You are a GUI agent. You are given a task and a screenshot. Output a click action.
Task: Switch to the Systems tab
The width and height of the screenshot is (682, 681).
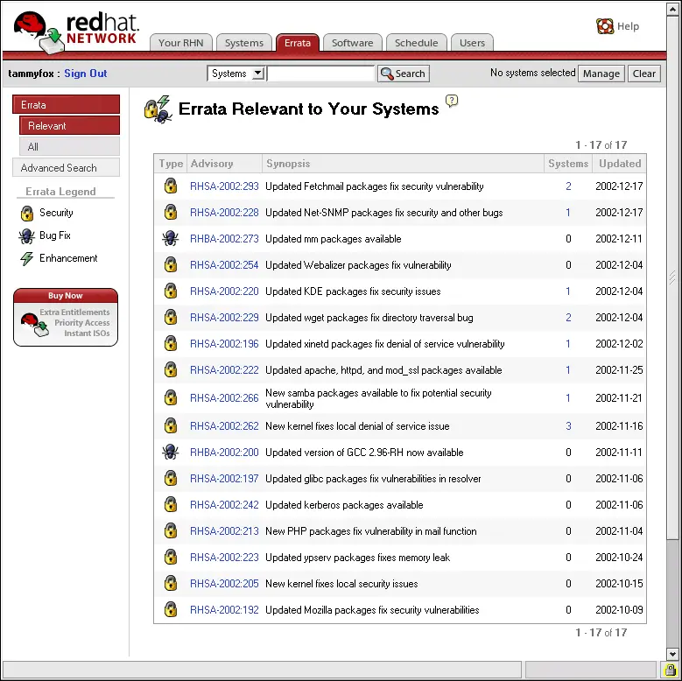tap(243, 43)
